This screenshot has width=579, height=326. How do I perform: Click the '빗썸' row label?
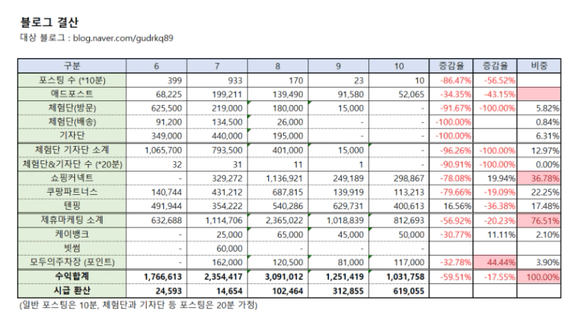tap(72, 248)
